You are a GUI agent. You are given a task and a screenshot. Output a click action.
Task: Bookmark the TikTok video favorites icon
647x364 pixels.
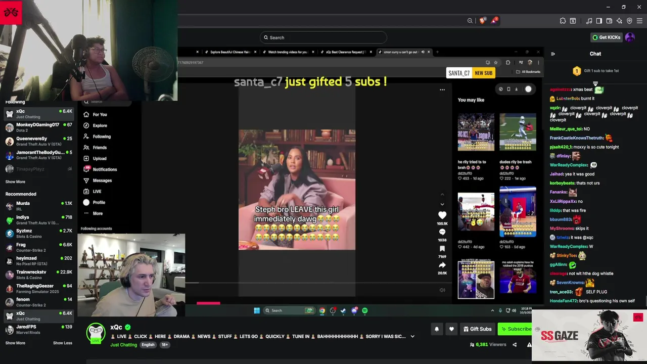[x=442, y=249]
